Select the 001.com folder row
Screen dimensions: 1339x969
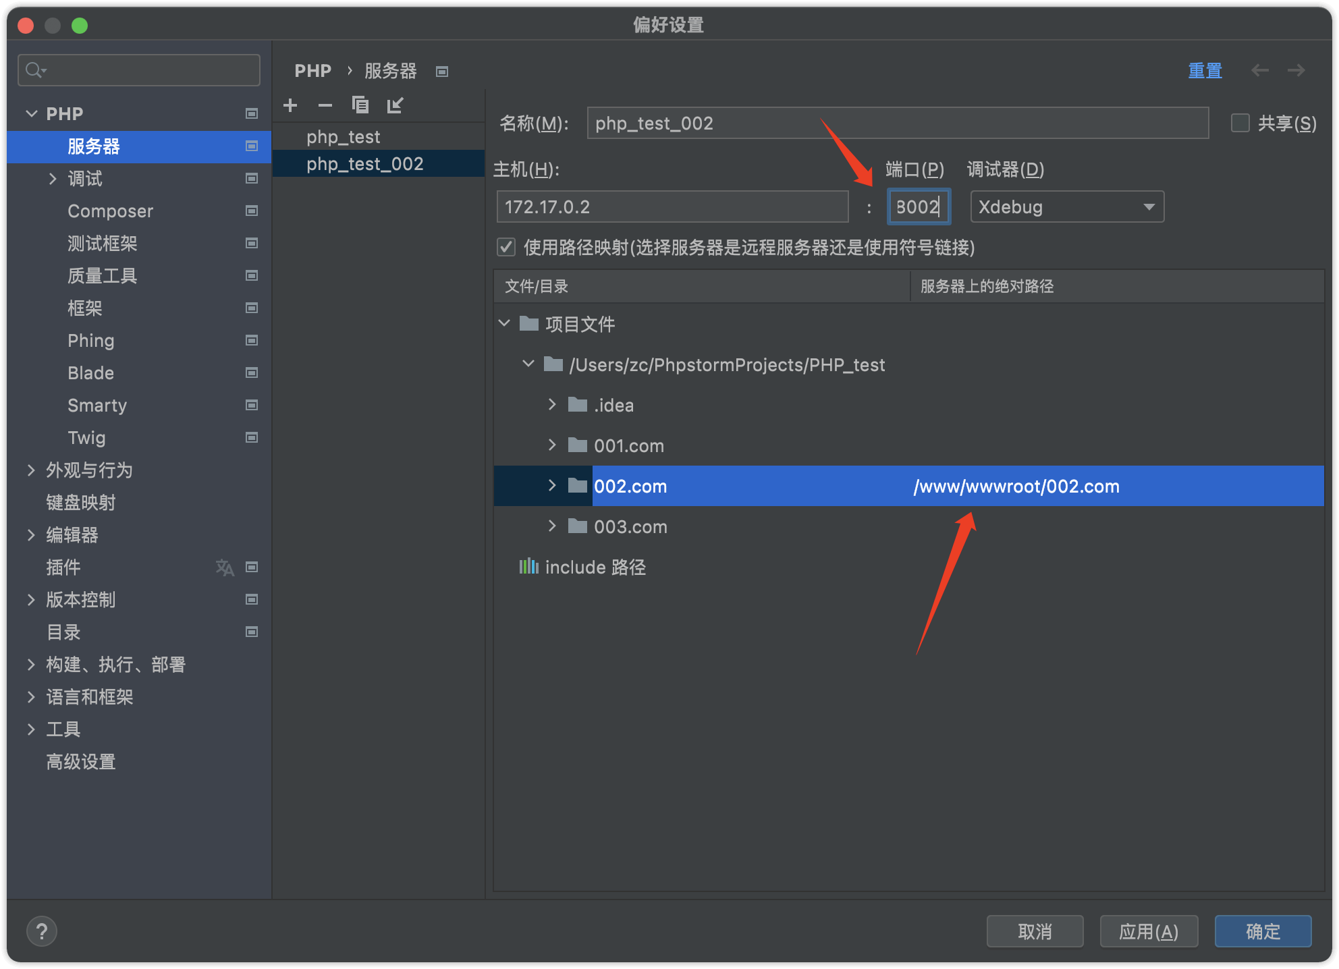[629, 445]
